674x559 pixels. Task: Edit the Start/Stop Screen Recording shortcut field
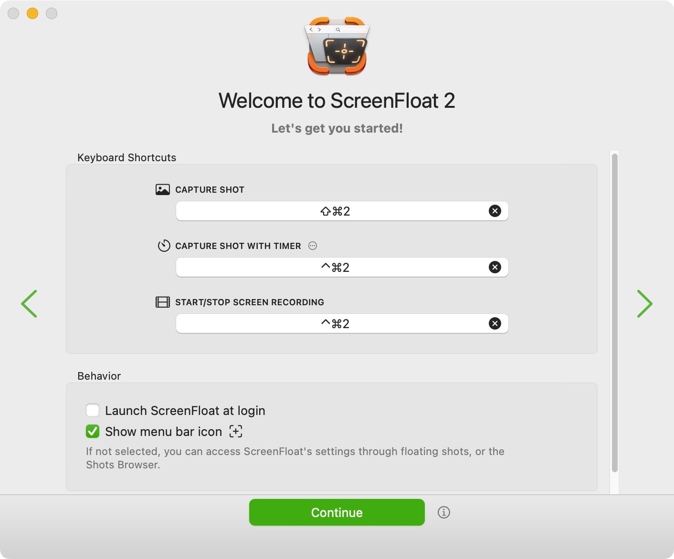(x=342, y=323)
